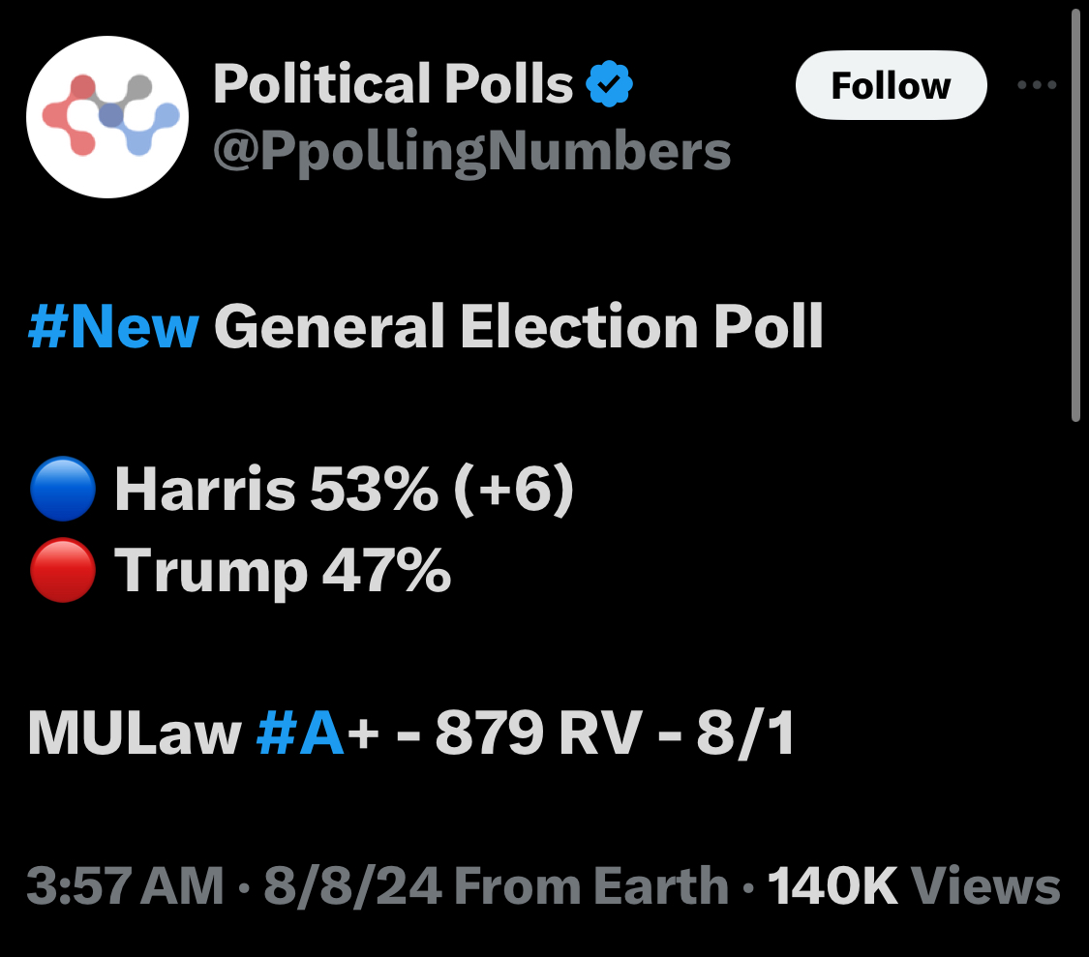1089x957 pixels.
Task: Click the Political Polls display name
Action: [393, 84]
